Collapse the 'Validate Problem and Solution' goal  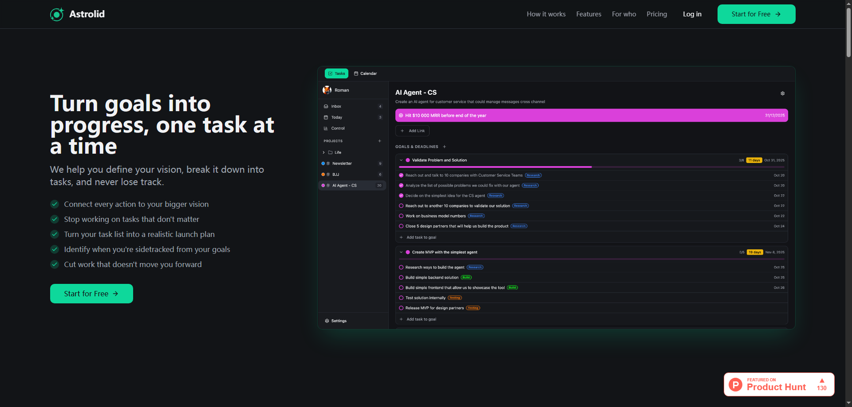tap(401, 160)
